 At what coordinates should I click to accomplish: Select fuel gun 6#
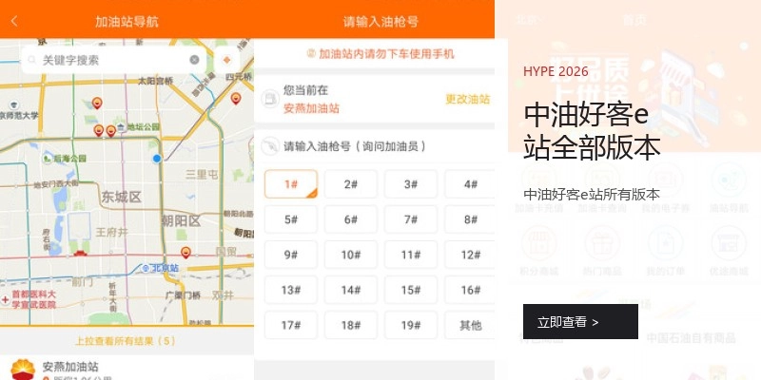tap(351, 219)
